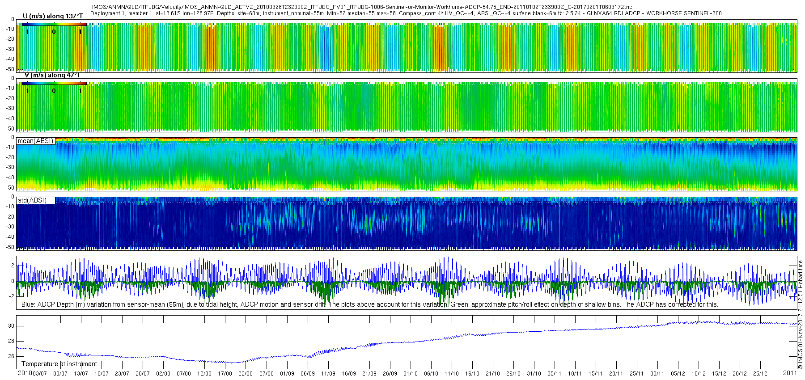Select the 01/09 date tick label

[287, 374]
